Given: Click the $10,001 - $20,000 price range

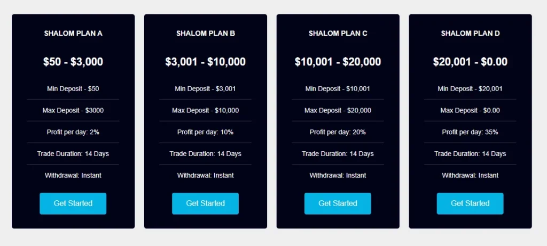Looking at the screenshot, I should [x=338, y=62].
